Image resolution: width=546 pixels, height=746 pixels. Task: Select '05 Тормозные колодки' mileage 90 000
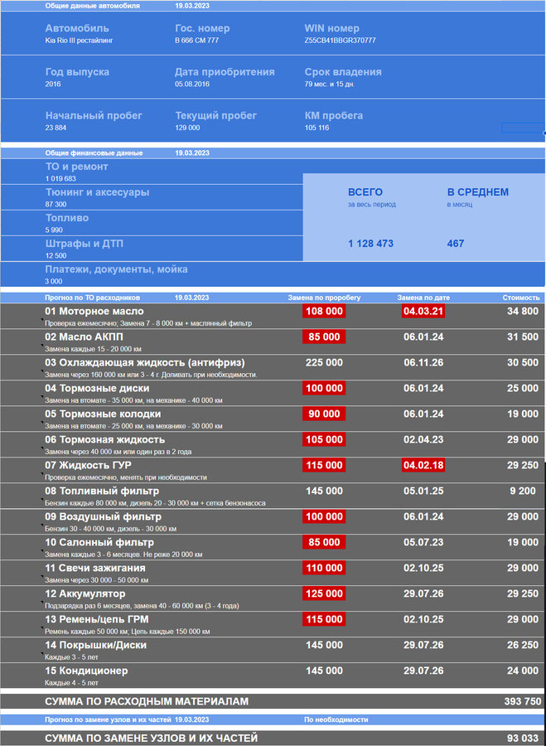[324, 414]
